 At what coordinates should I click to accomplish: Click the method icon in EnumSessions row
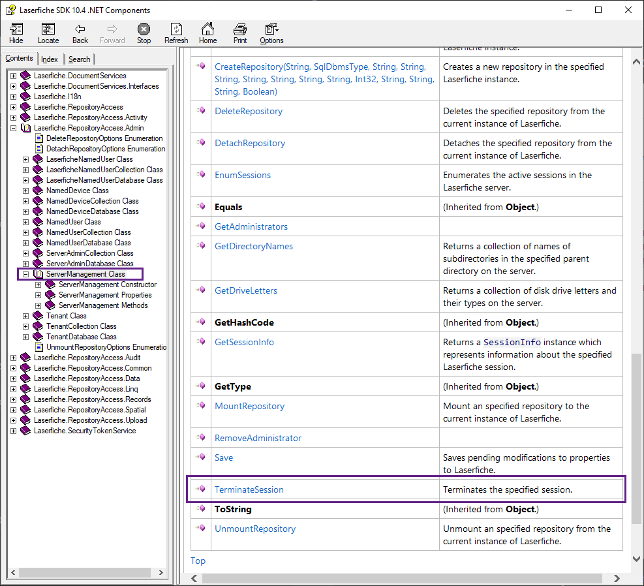coord(201,174)
